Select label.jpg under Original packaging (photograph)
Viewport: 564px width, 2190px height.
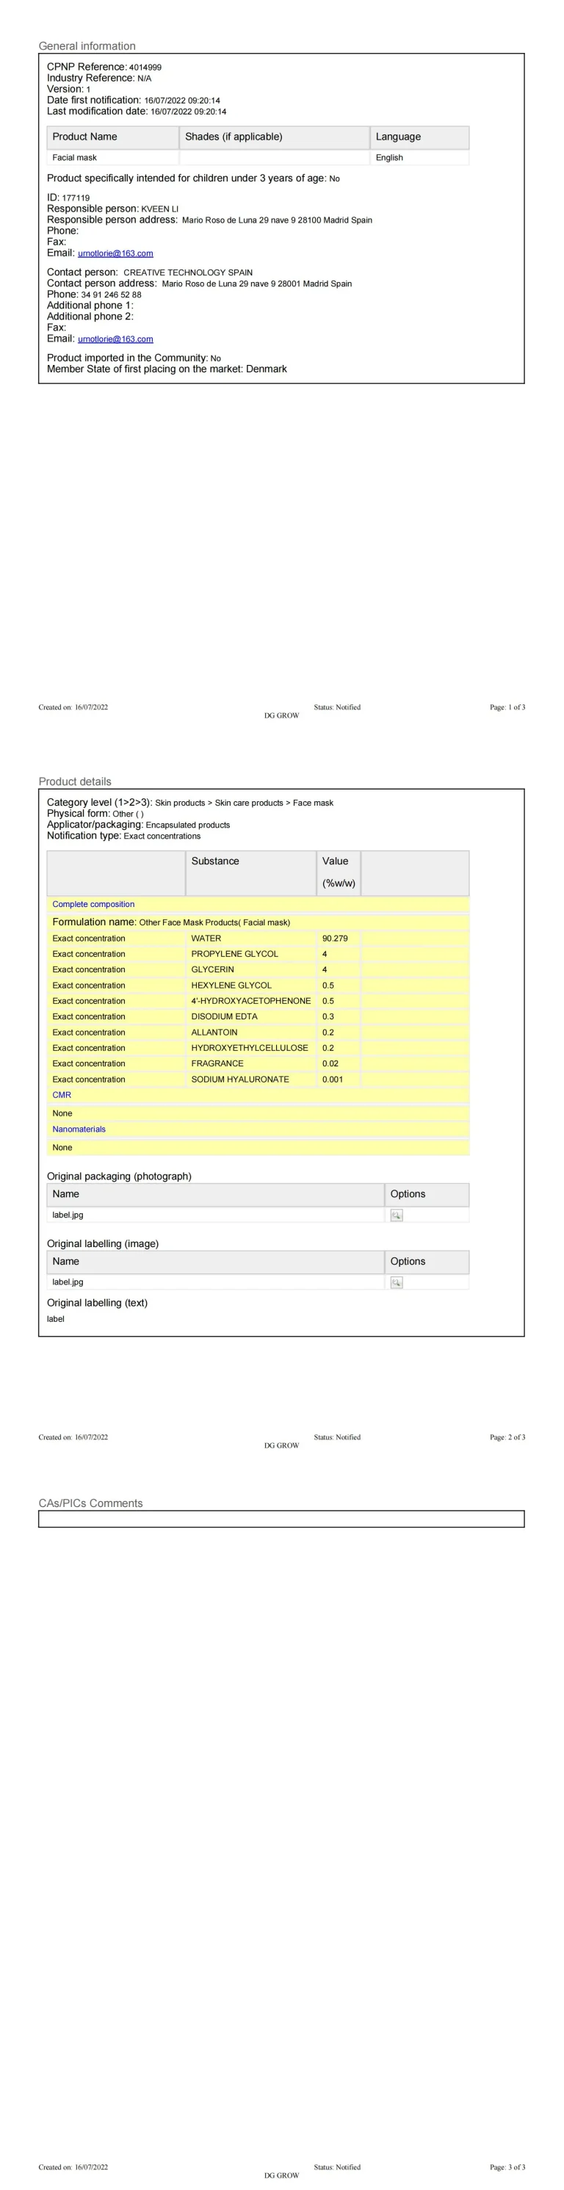tap(68, 1215)
